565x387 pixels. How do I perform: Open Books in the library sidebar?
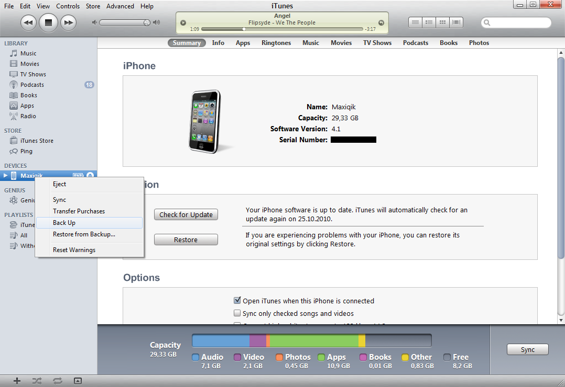29,95
